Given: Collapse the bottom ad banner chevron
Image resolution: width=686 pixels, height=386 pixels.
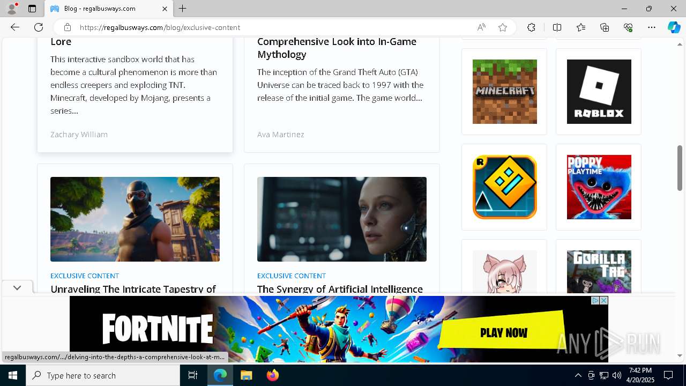Looking at the screenshot, I should pos(17,288).
